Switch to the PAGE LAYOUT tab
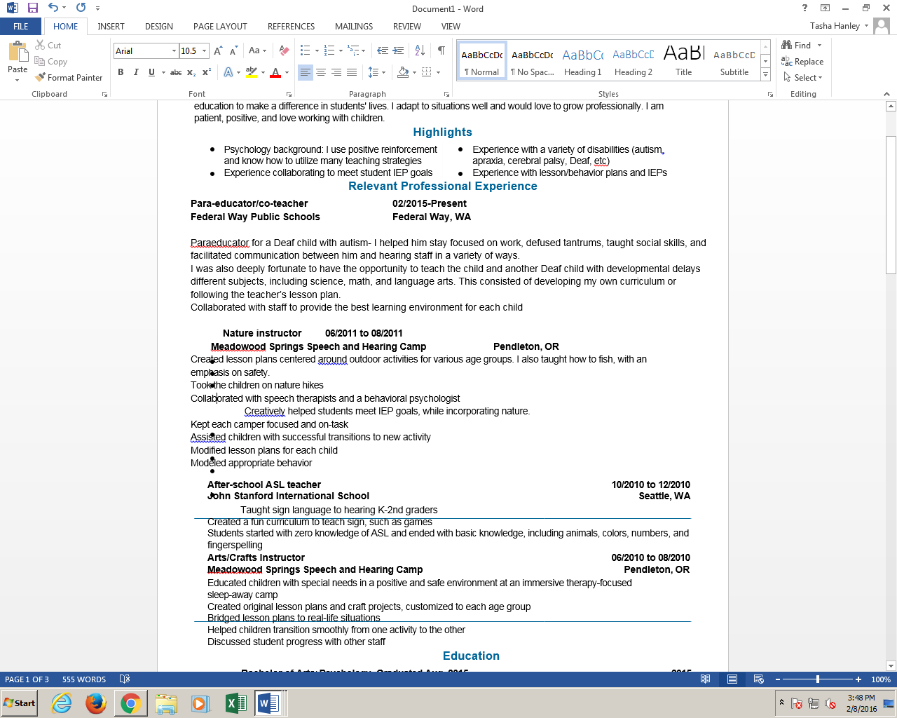The width and height of the screenshot is (897, 718). tap(220, 26)
